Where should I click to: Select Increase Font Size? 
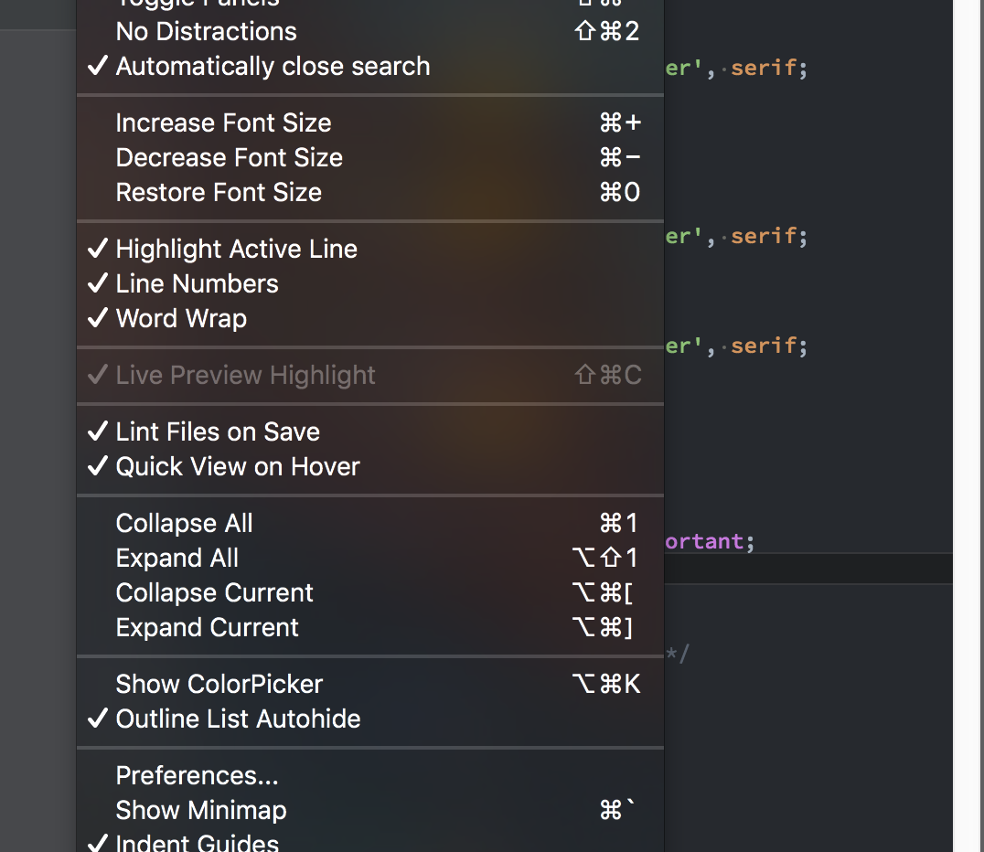pos(223,122)
